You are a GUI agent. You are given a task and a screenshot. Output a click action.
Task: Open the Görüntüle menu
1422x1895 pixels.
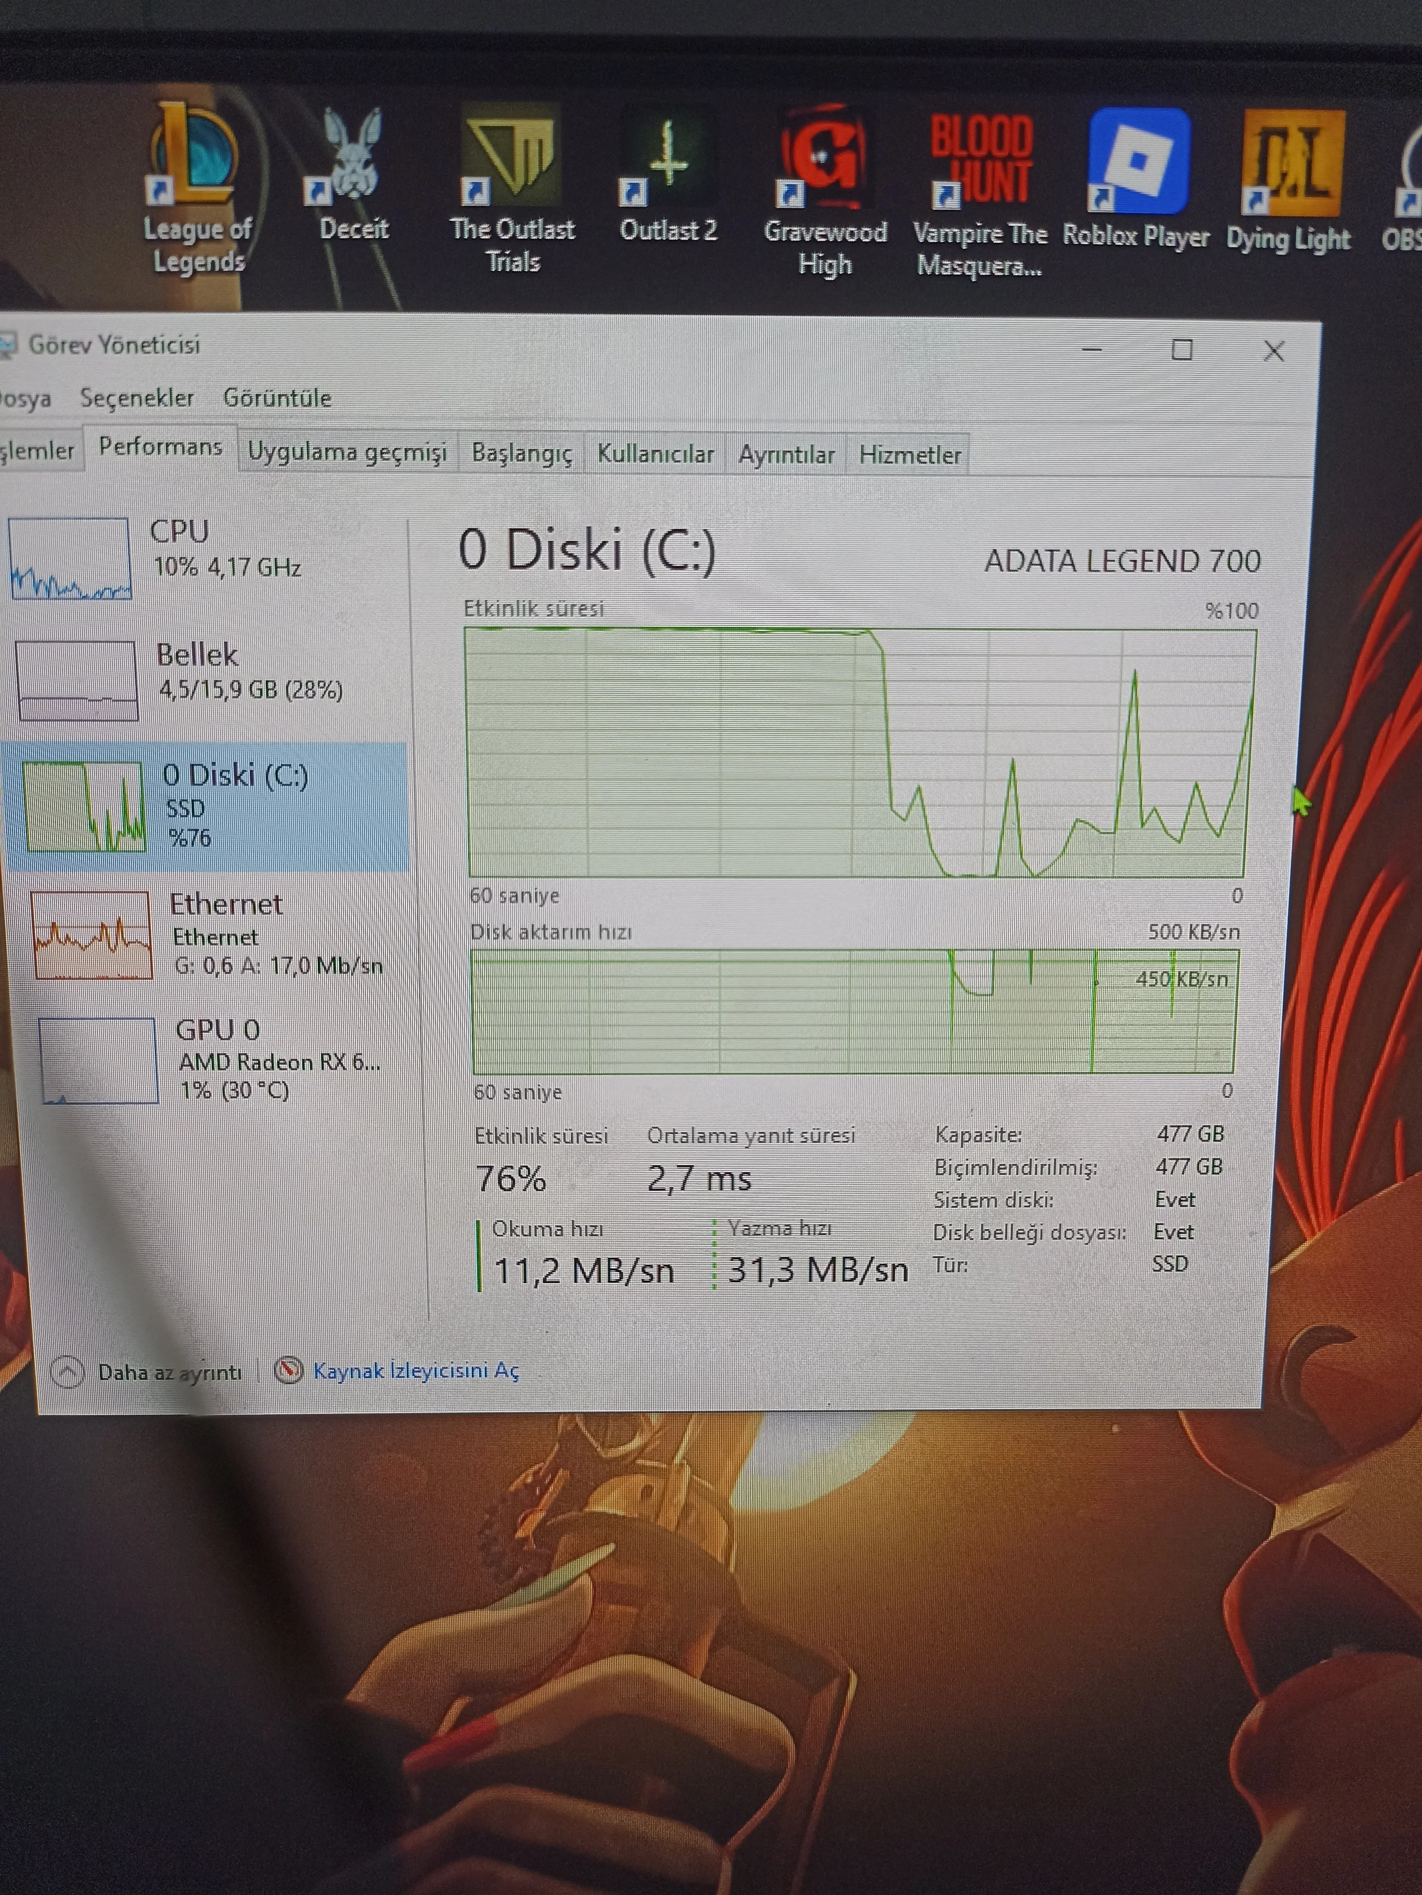click(276, 398)
